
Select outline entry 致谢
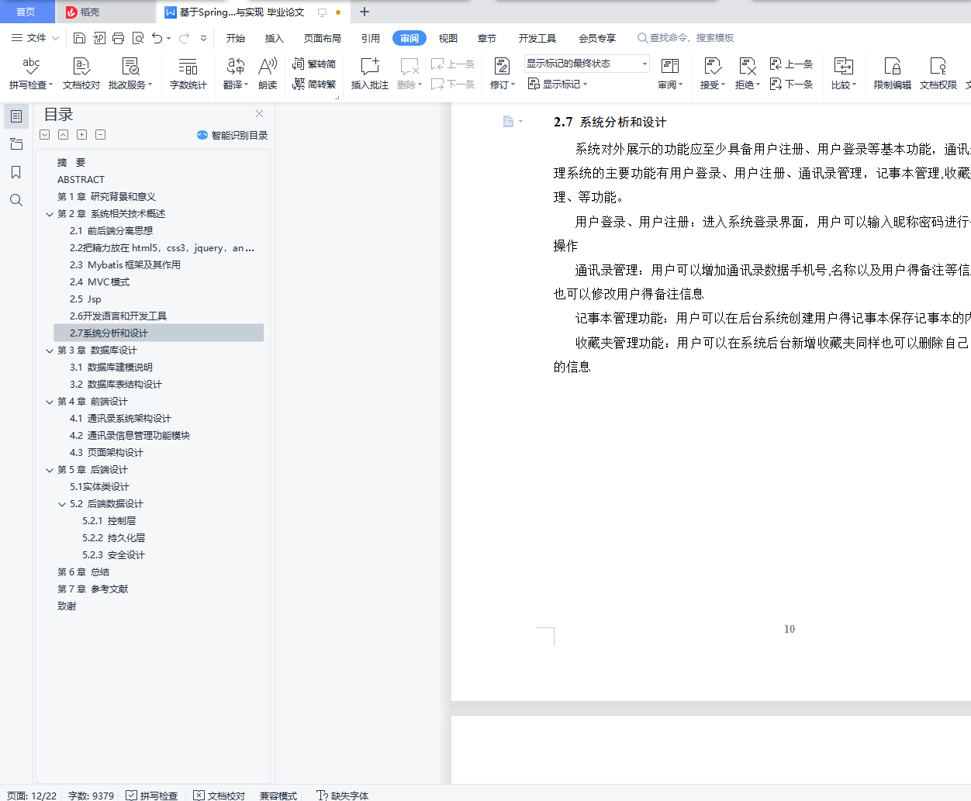click(x=67, y=606)
